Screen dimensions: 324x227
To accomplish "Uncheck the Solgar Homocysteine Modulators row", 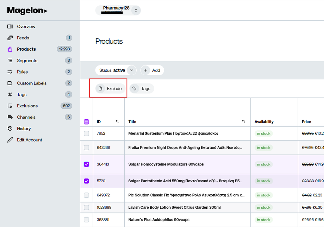I will click(86, 164).
